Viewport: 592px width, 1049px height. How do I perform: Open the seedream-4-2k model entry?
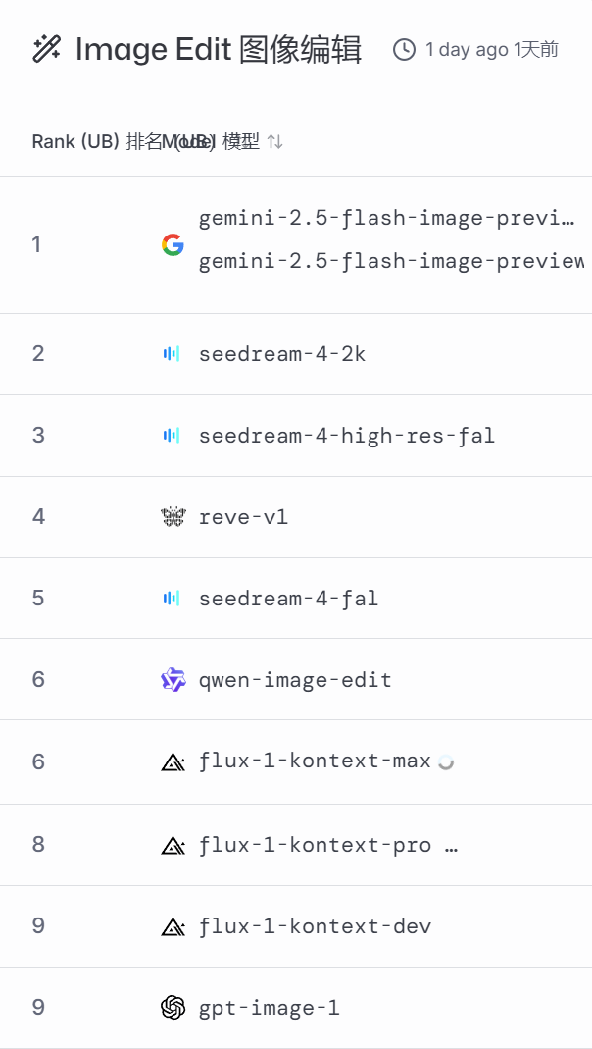(x=282, y=353)
